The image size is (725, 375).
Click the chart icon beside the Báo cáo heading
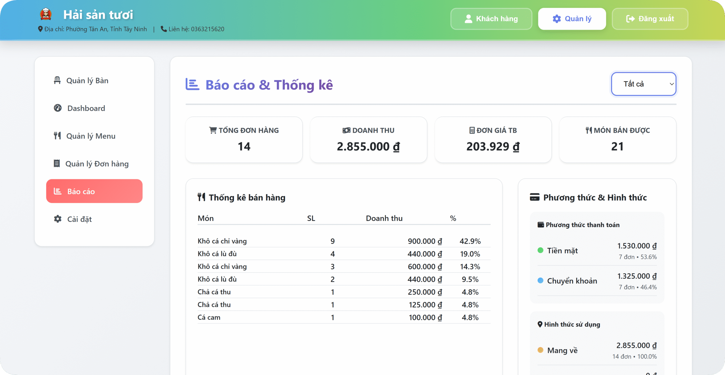[x=193, y=84]
